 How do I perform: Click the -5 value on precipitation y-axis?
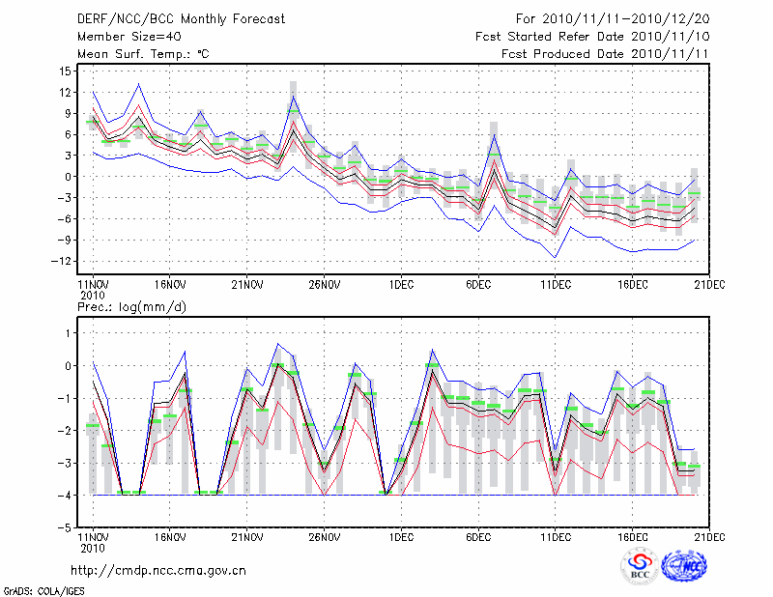[x=67, y=528]
